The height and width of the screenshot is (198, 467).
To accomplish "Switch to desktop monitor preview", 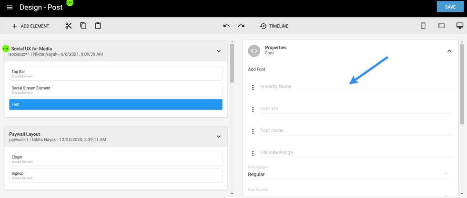I will [459, 26].
